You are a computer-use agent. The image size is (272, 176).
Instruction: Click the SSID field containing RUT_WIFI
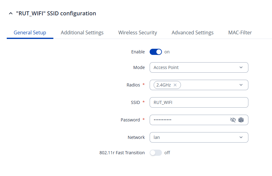pyautogui.click(x=198, y=102)
